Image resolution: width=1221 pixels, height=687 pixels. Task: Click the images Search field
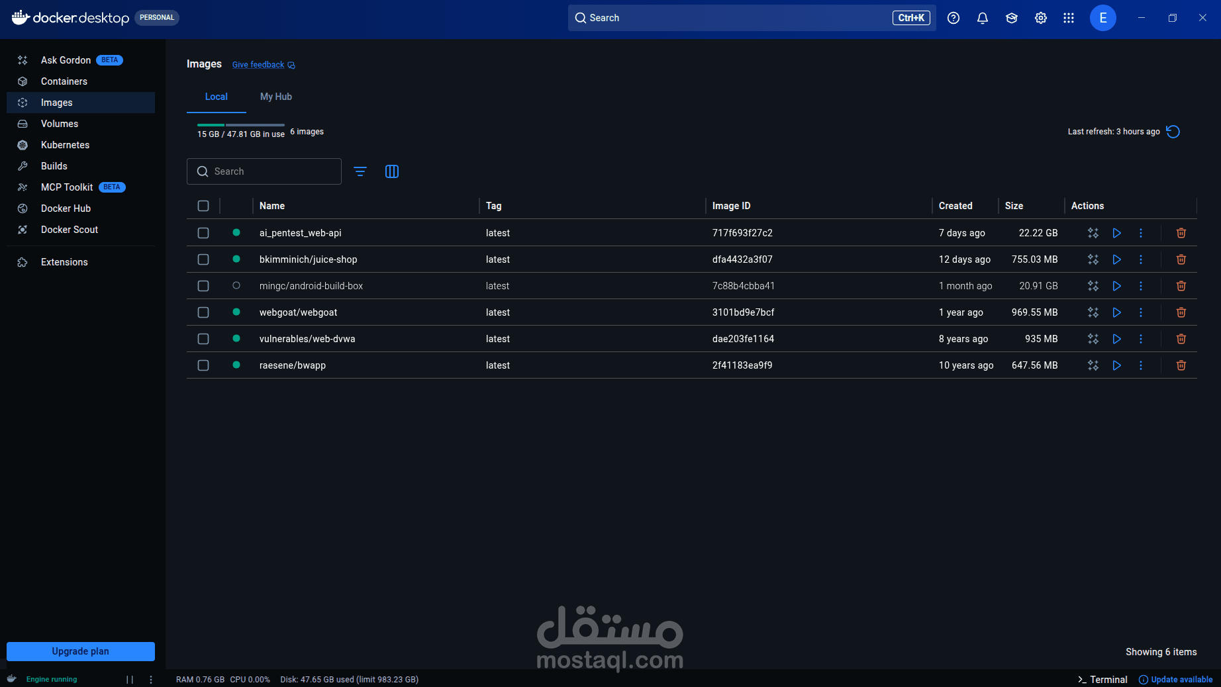[264, 171]
